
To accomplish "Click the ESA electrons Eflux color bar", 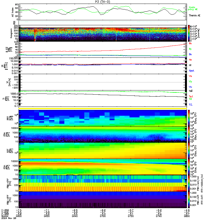I will 189,167.
